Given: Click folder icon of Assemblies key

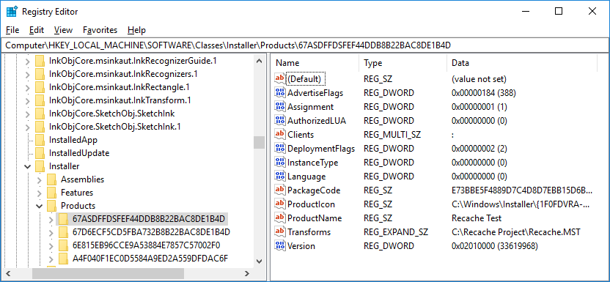Looking at the screenshot, I should click(52, 179).
